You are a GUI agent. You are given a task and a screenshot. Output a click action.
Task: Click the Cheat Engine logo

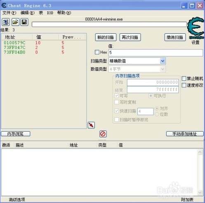196,28
